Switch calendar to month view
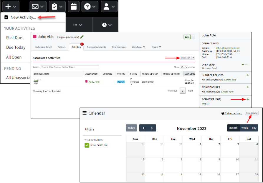This screenshot has width=263, height=183. point(234,128)
